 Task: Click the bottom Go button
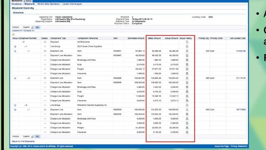pyautogui.click(x=37, y=136)
